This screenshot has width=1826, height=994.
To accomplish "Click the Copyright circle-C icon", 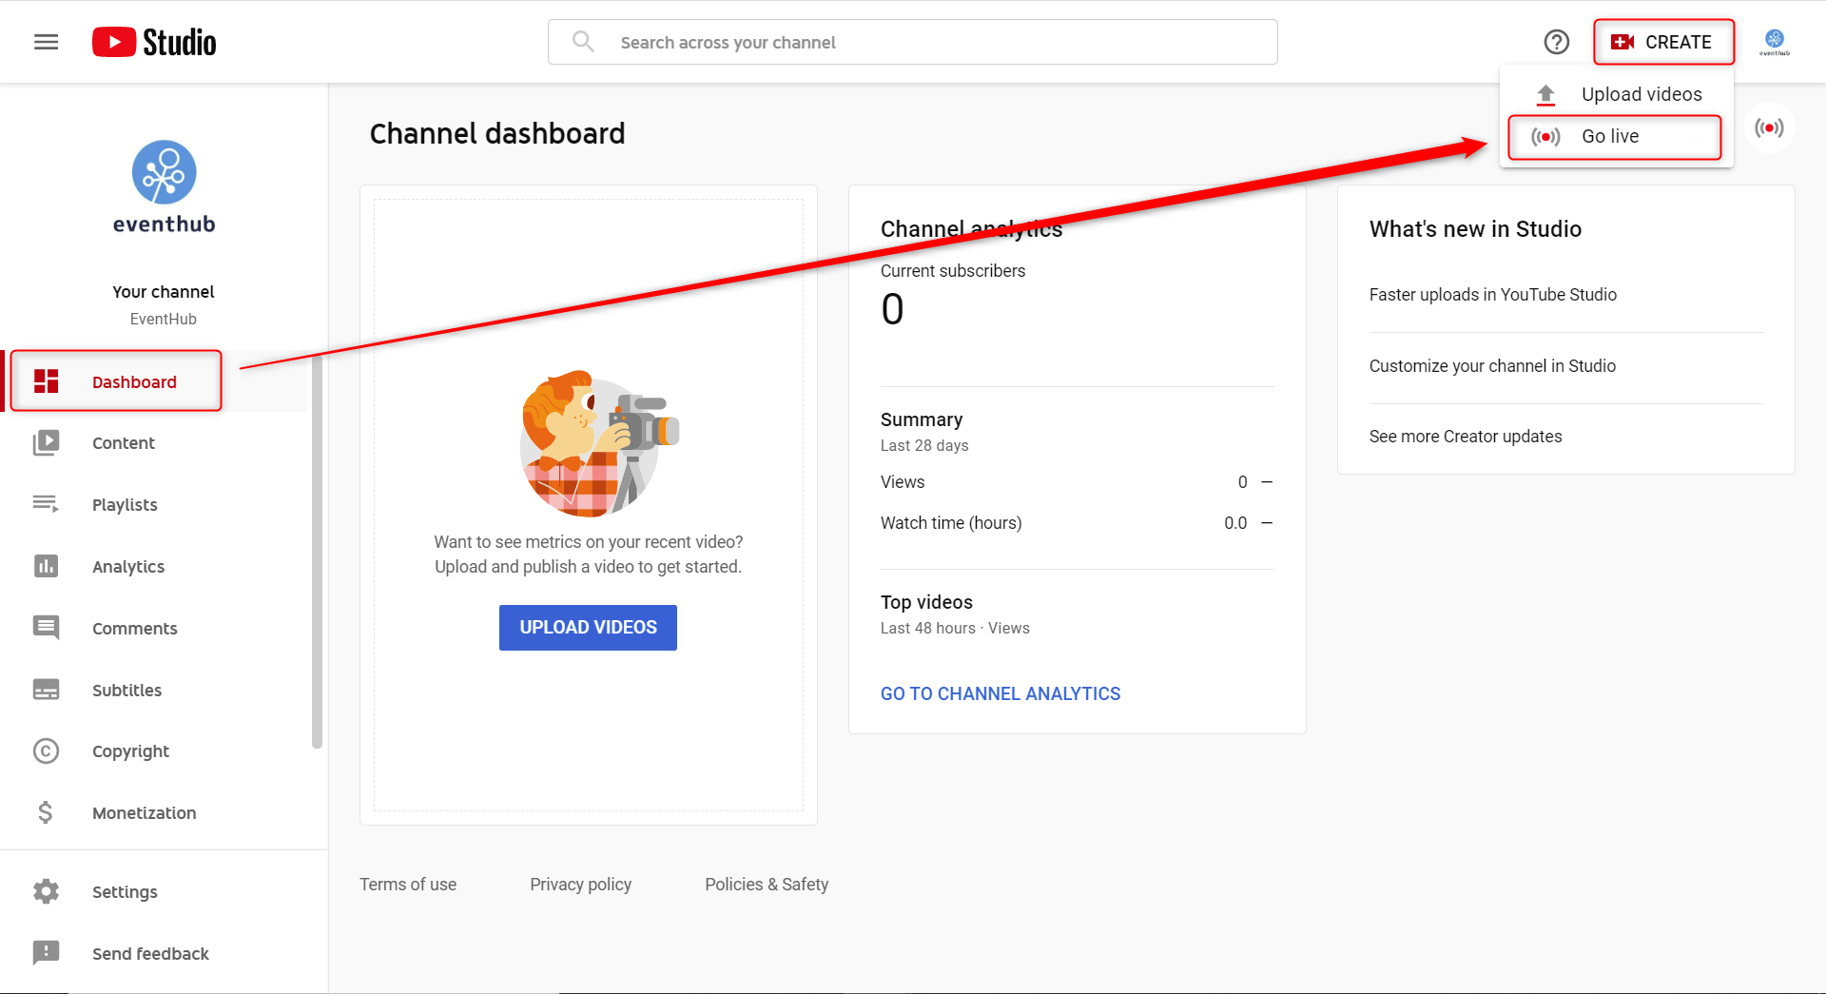I will pyautogui.click(x=46, y=751).
